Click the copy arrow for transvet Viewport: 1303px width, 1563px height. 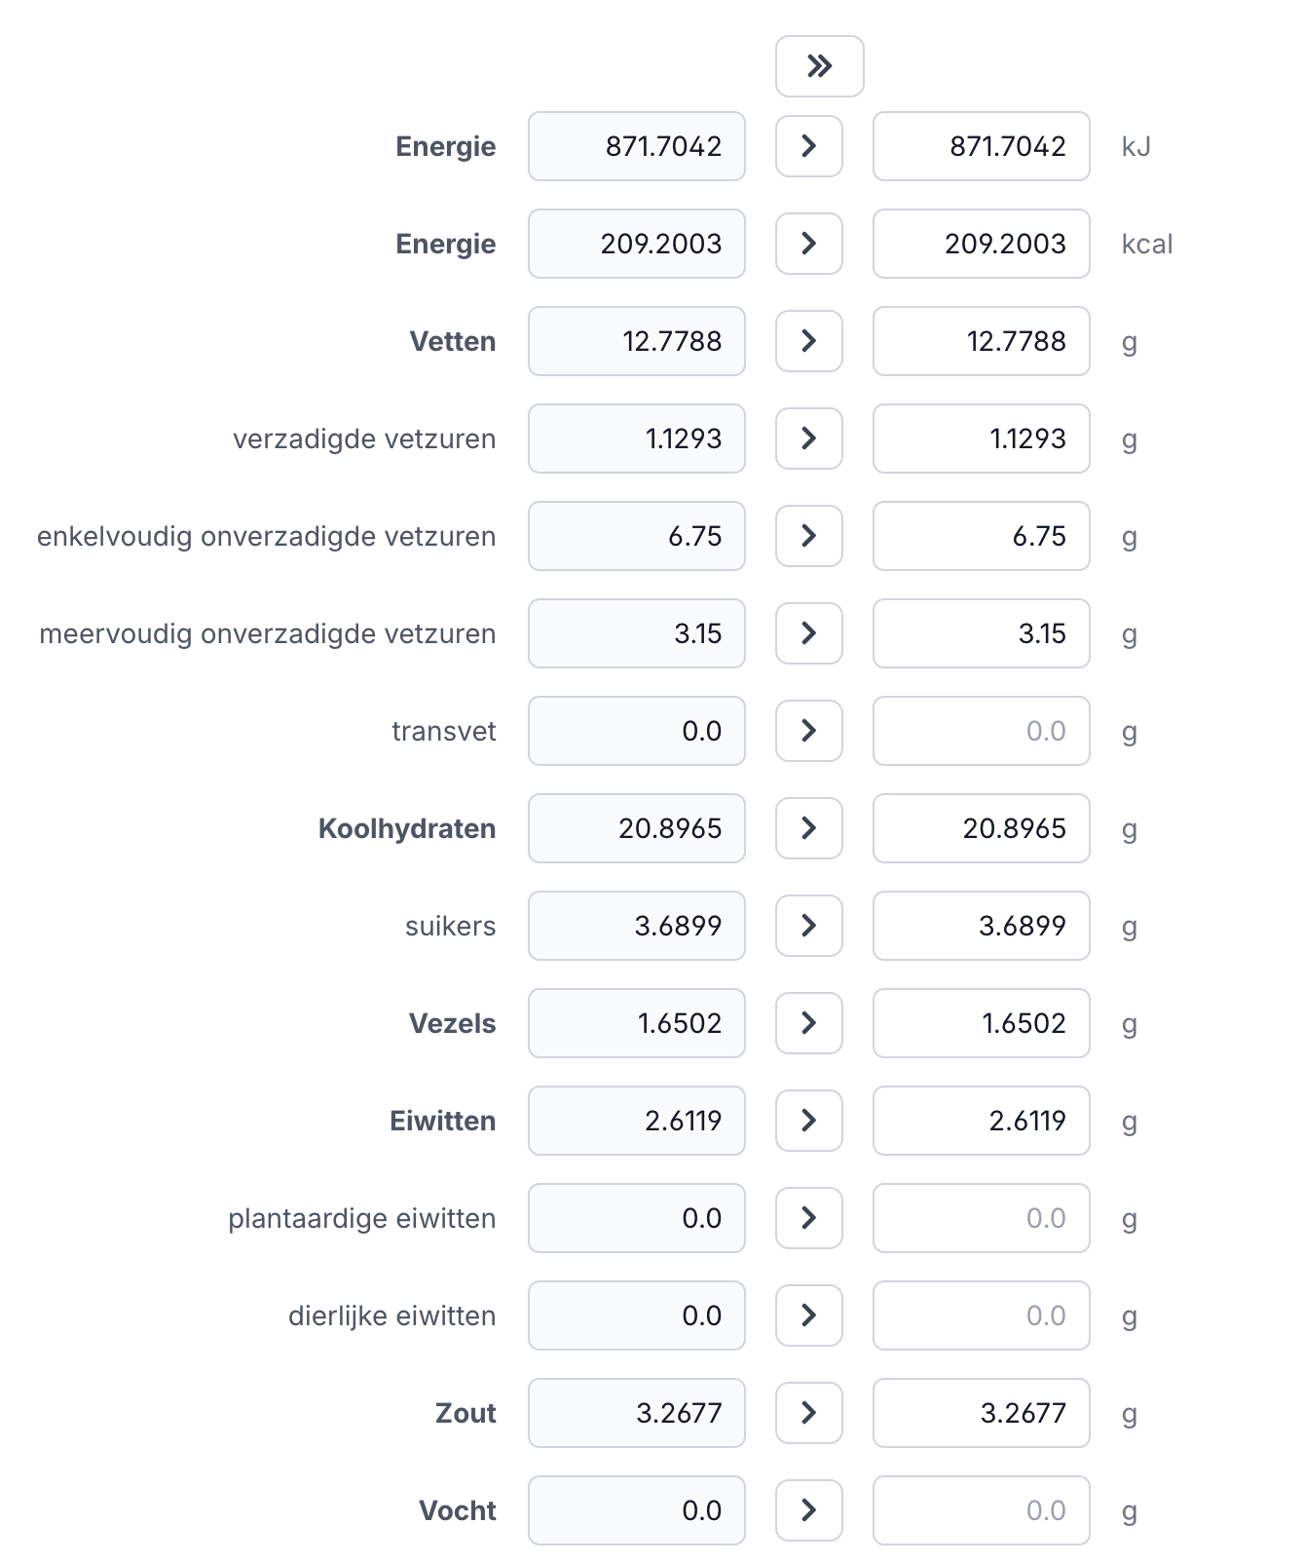tap(808, 731)
